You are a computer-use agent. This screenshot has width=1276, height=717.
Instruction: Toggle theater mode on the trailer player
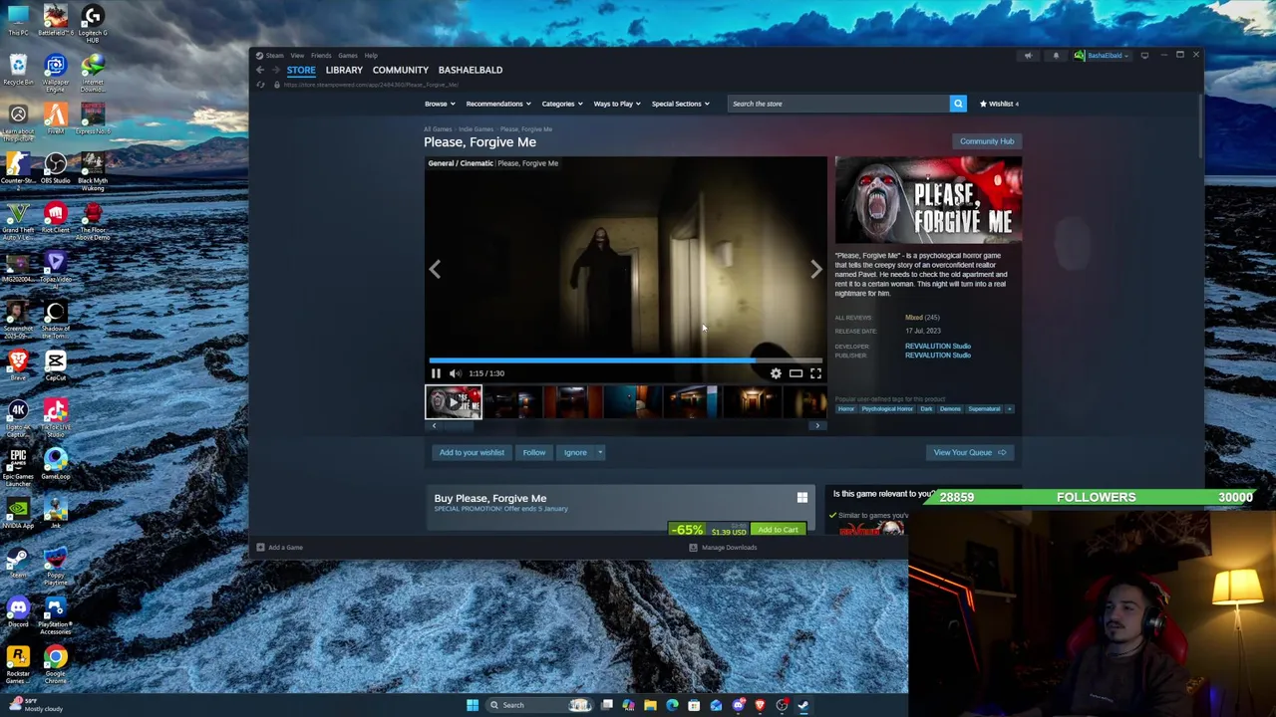[x=796, y=373]
